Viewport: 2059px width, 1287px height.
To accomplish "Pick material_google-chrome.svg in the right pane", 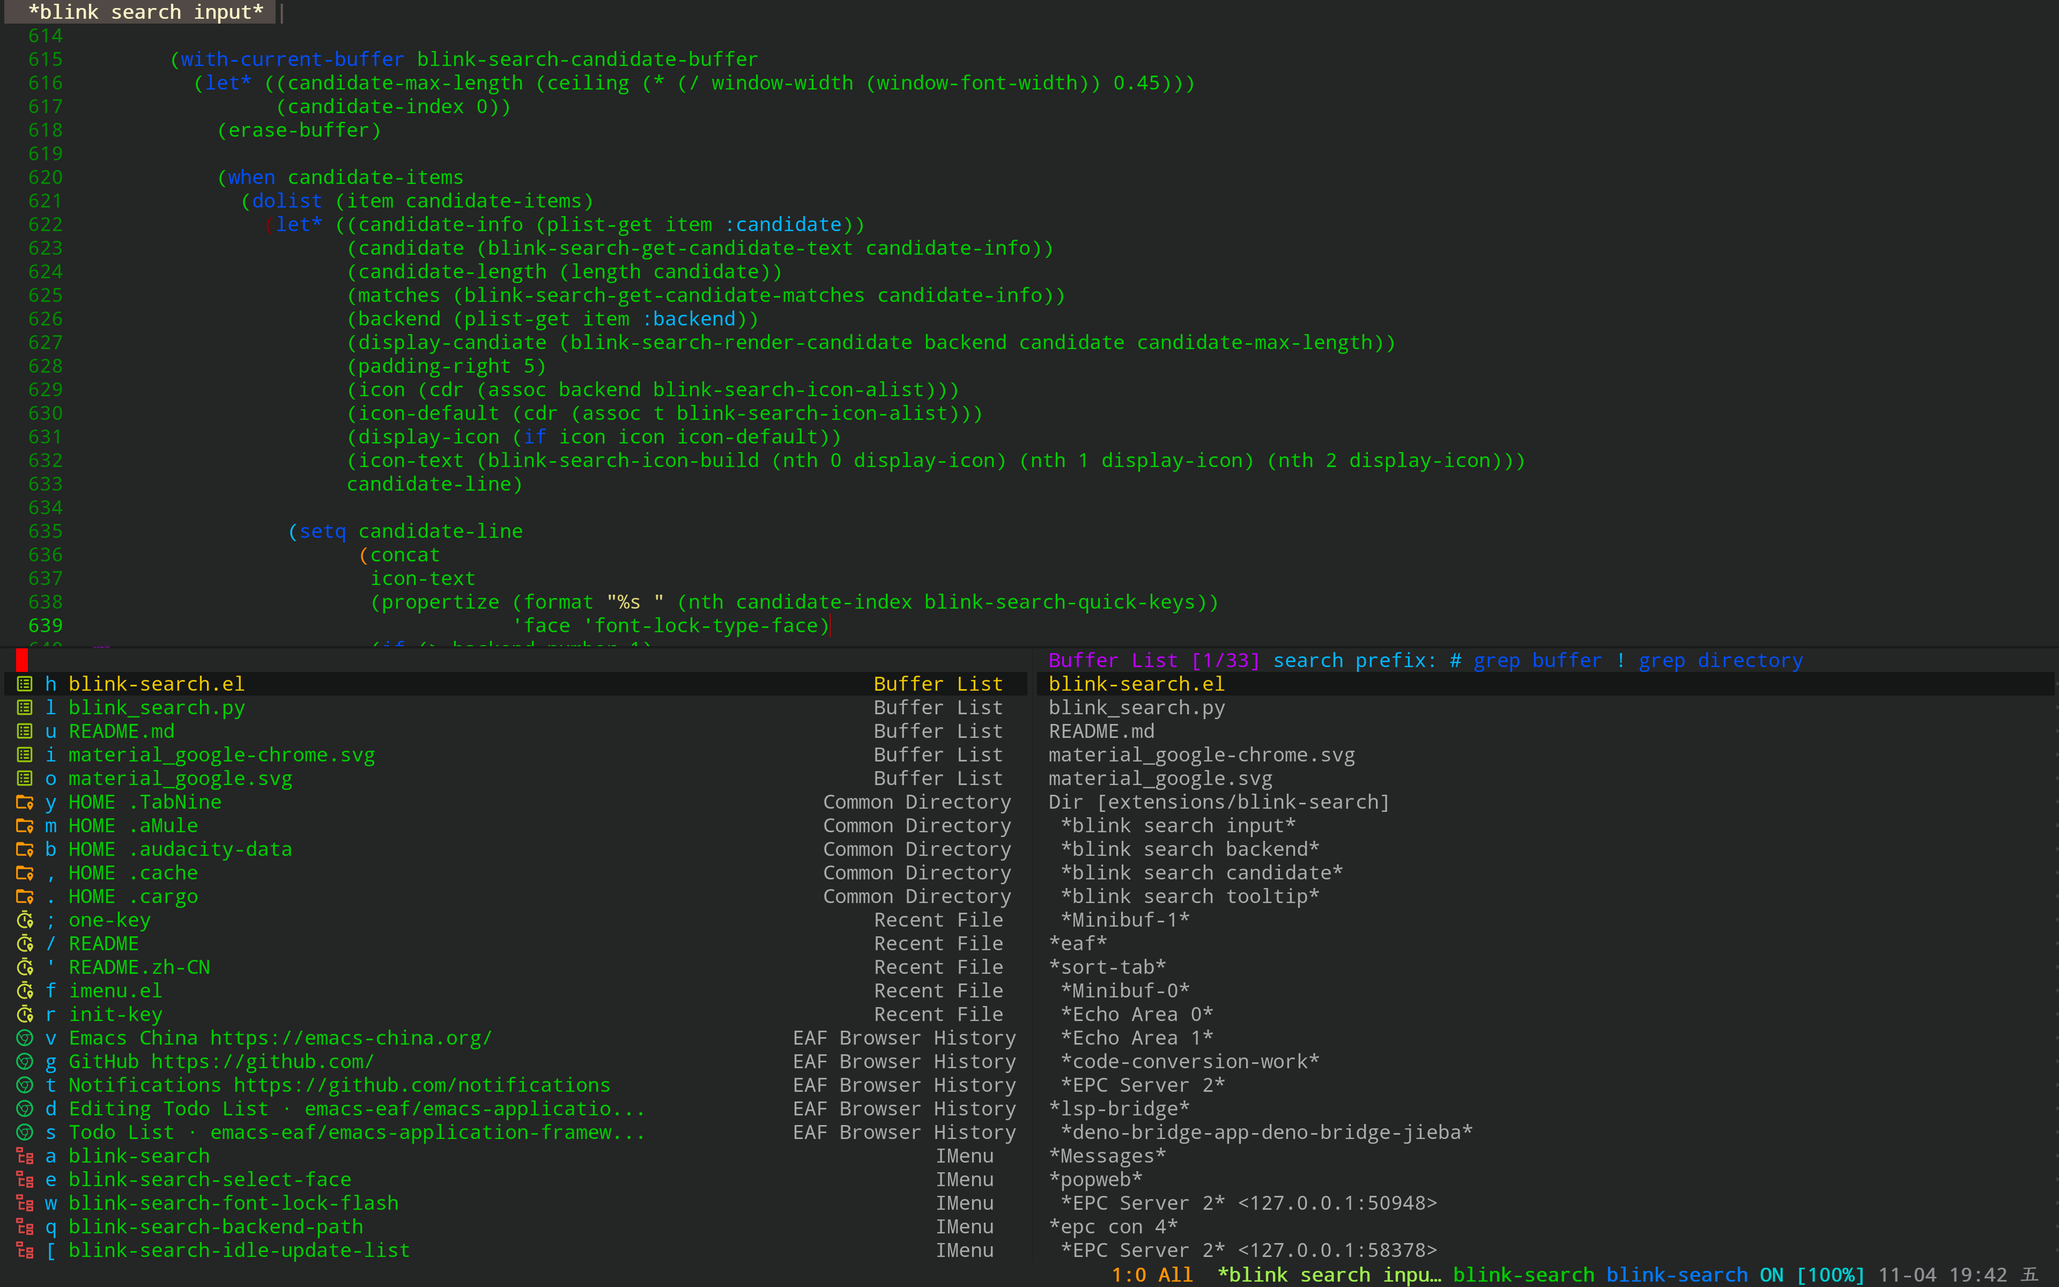I will tap(1201, 755).
